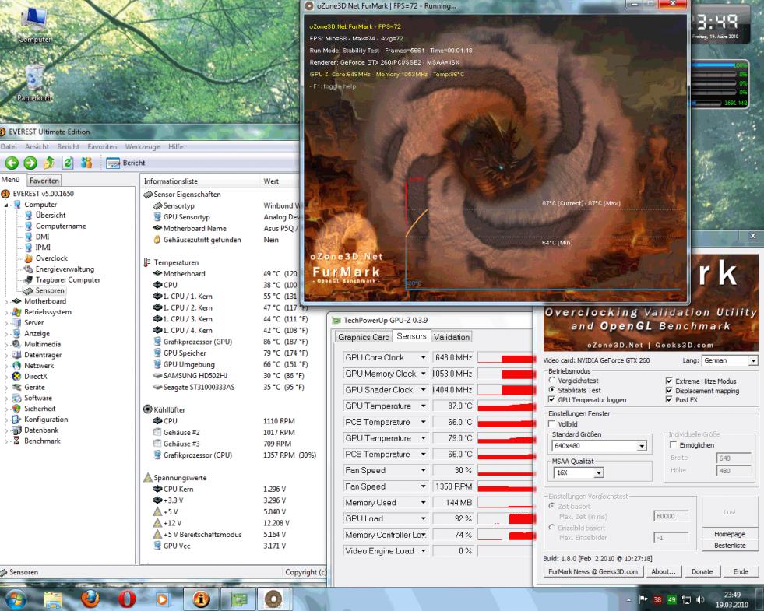Open the Datei menu in EVEREST
The width and height of the screenshot is (764, 611).
click(x=9, y=146)
